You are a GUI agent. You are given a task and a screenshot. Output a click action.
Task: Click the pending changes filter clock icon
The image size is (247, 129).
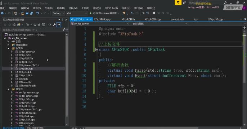click(28, 25)
